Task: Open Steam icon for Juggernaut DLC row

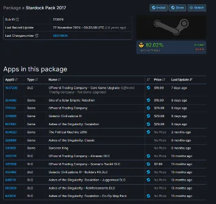Action: (148, 180)
